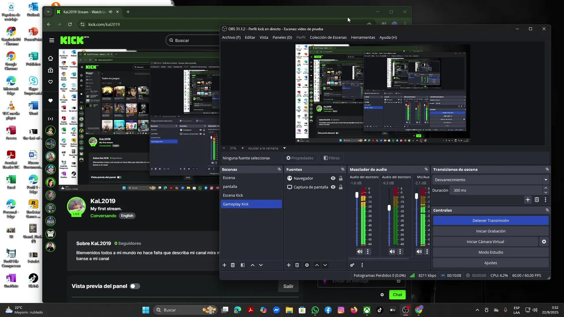Image resolution: width=564 pixels, height=317 pixels.
Task: Open browser tab search dropdown
Action: click(x=48, y=12)
